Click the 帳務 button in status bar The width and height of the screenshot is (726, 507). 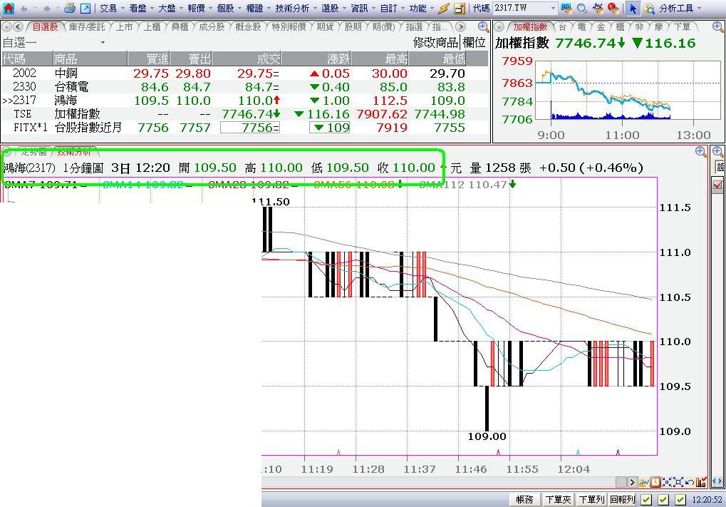(x=524, y=500)
